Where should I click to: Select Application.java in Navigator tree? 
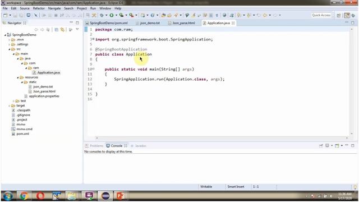click(x=49, y=72)
